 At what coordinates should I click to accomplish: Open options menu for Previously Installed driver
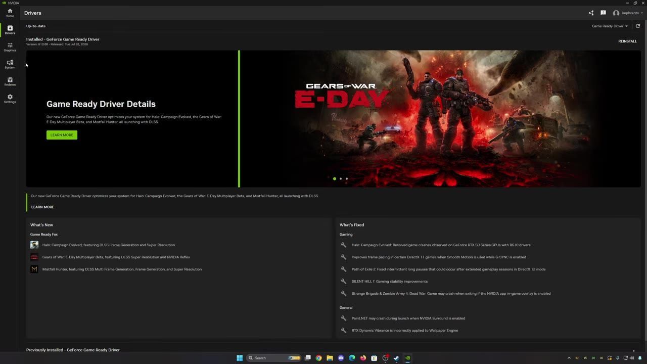pos(634,350)
